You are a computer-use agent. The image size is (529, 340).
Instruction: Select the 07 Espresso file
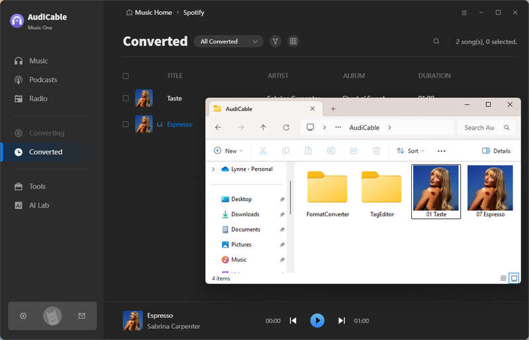tap(490, 191)
